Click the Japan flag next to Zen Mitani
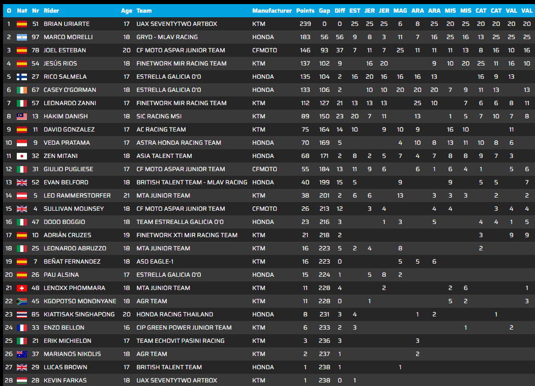The height and width of the screenshot is (386, 535). 22,156
